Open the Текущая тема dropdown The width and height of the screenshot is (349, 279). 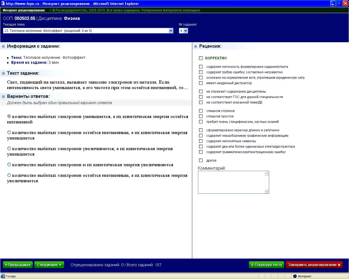pos(88,31)
